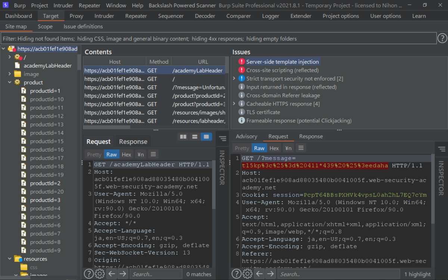Collapse the product folder node
Viewport: 448px width, 280px height.
(10, 82)
